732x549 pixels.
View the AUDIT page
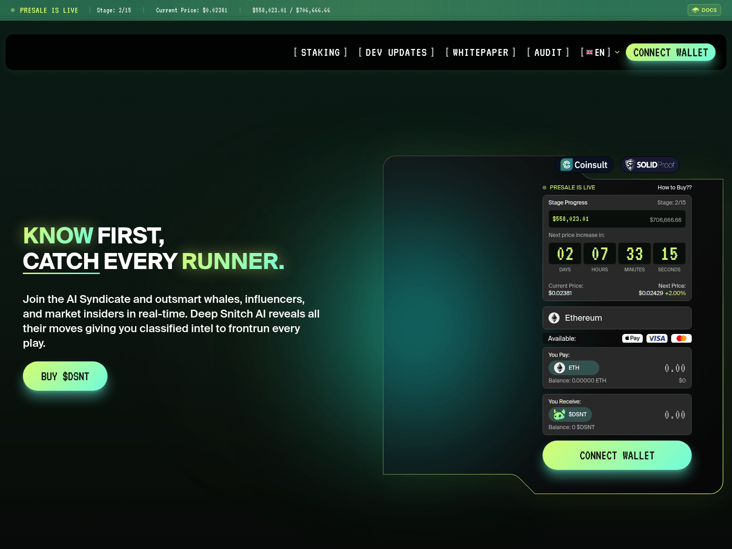[548, 53]
